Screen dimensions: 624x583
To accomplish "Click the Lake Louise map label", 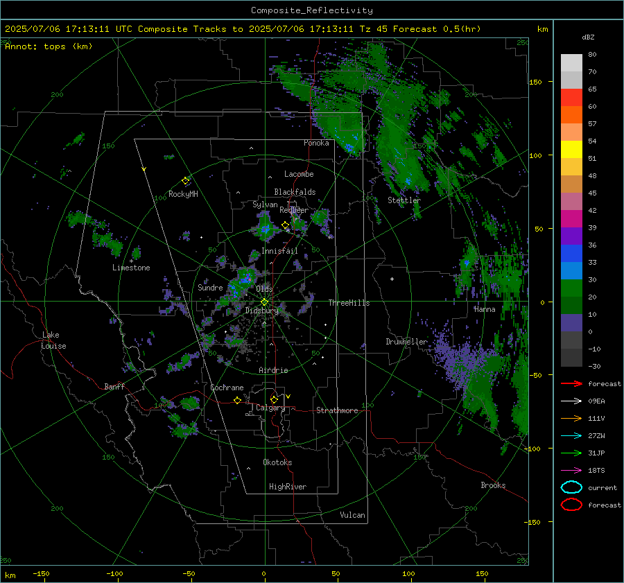I will 53,340.
